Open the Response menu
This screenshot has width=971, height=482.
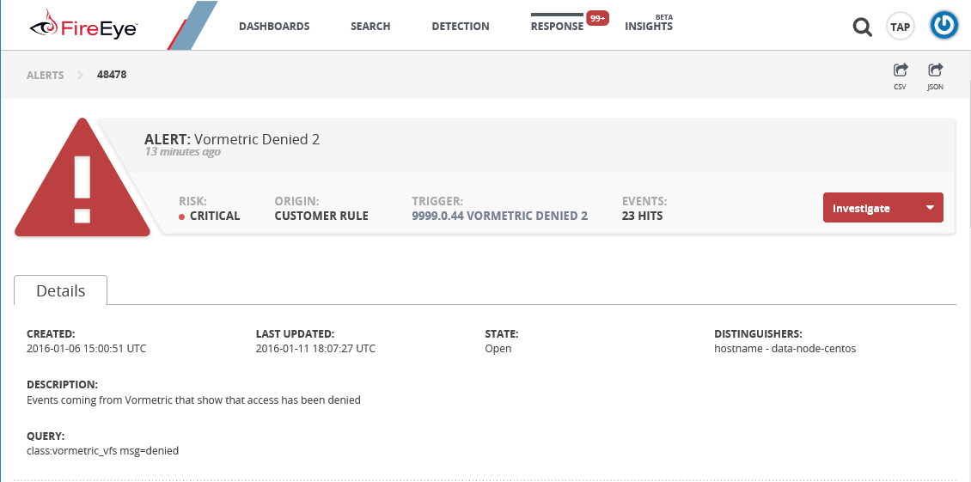tap(557, 27)
